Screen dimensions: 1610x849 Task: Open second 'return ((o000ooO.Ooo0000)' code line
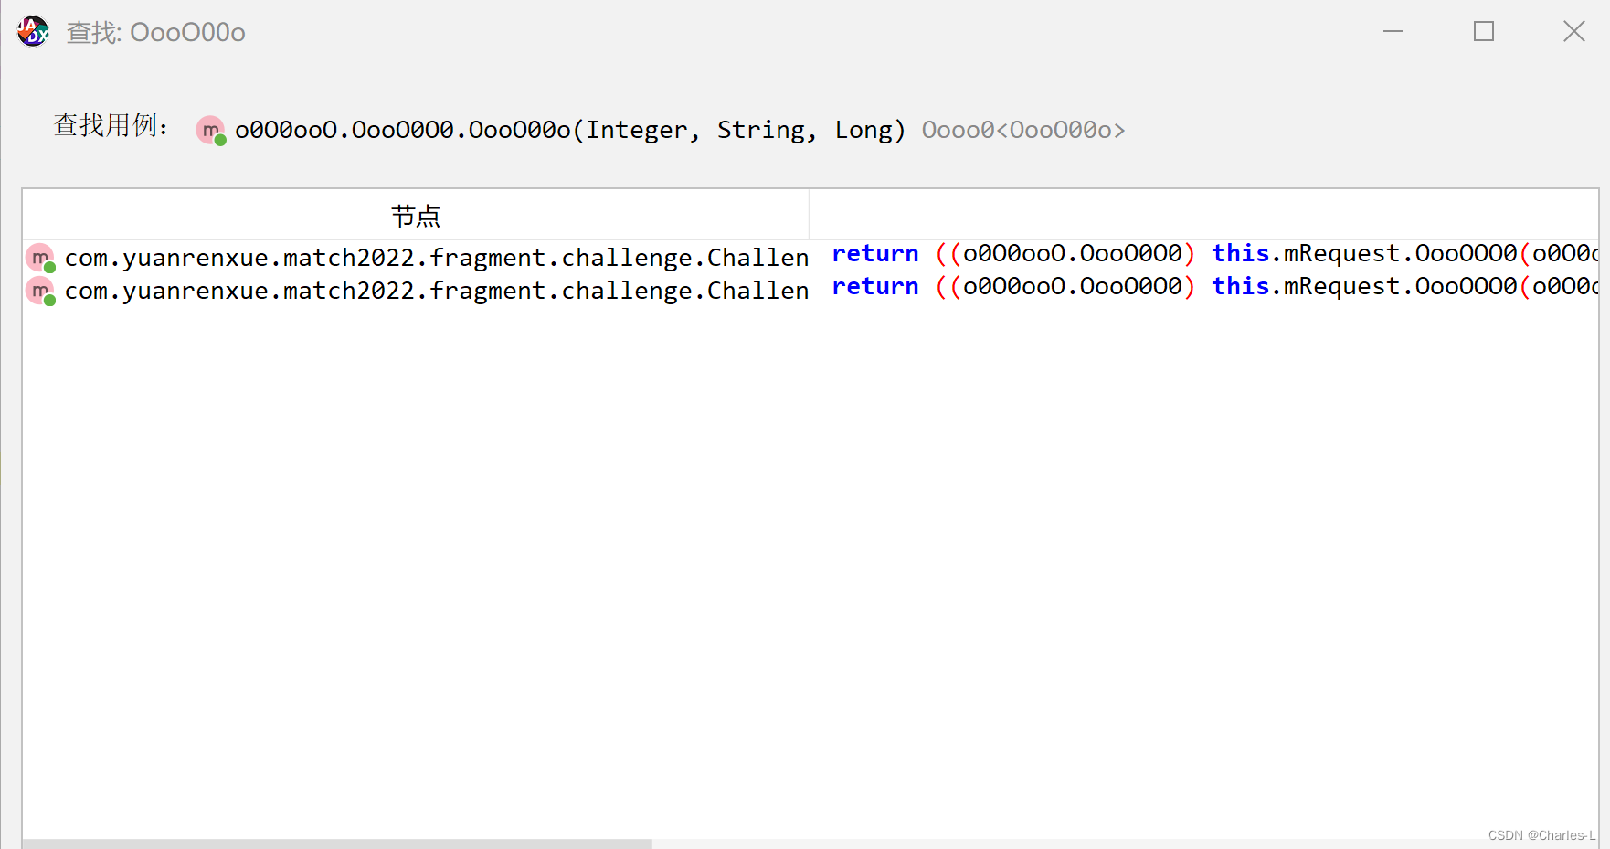(1213, 286)
